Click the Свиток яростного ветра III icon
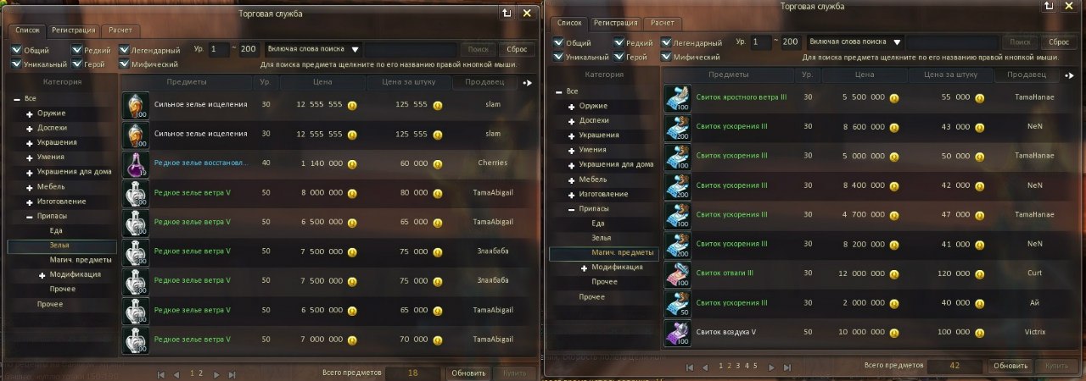The height and width of the screenshot is (381, 1086). click(678, 97)
